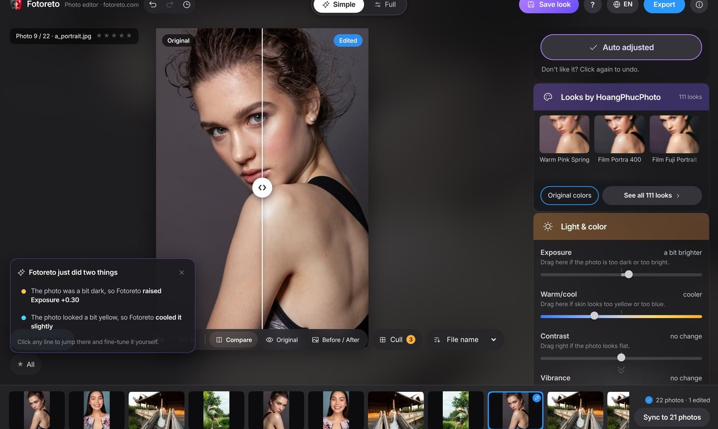Toggle the Auto adjusted button off
Viewport: 718px width, 429px height.
621,47
